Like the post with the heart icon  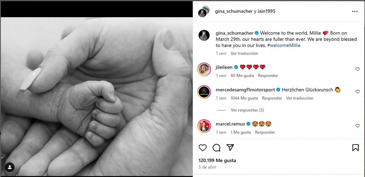203,148
